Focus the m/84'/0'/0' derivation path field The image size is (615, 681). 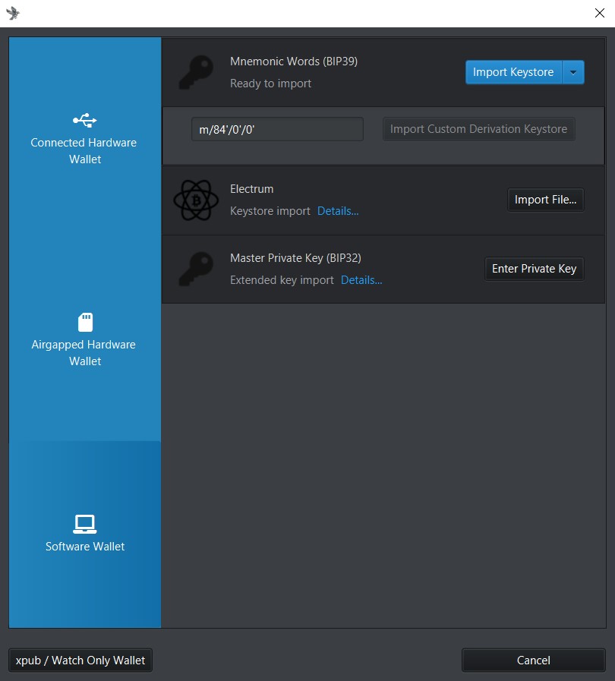277,129
